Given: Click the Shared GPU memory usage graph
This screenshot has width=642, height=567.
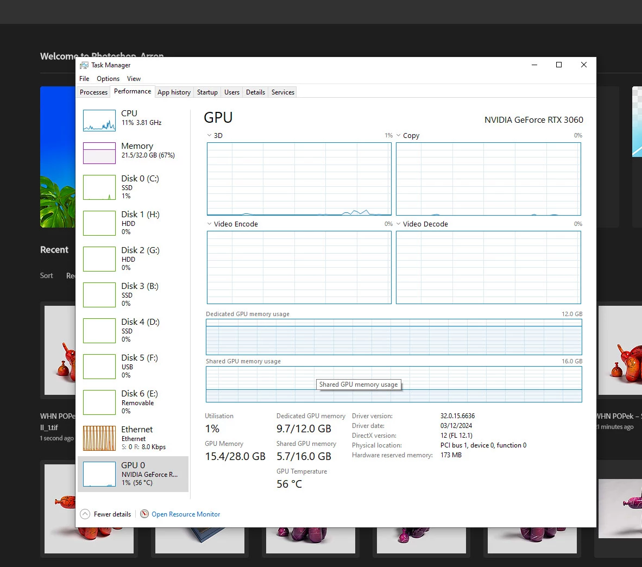Looking at the screenshot, I should point(394,385).
